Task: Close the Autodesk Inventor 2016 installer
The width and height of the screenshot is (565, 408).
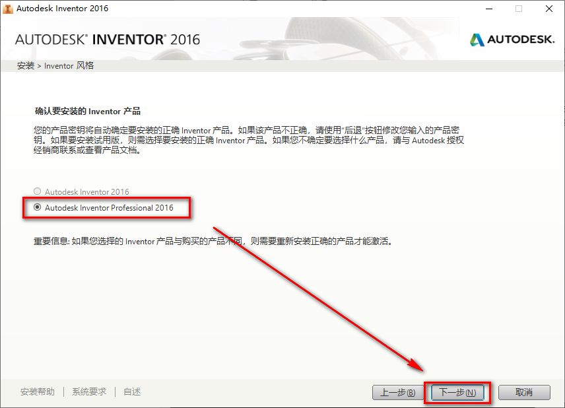Action: click(x=549, y=9)
